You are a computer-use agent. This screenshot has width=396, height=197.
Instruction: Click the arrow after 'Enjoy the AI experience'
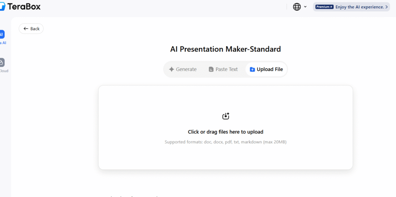coord(387,7)
